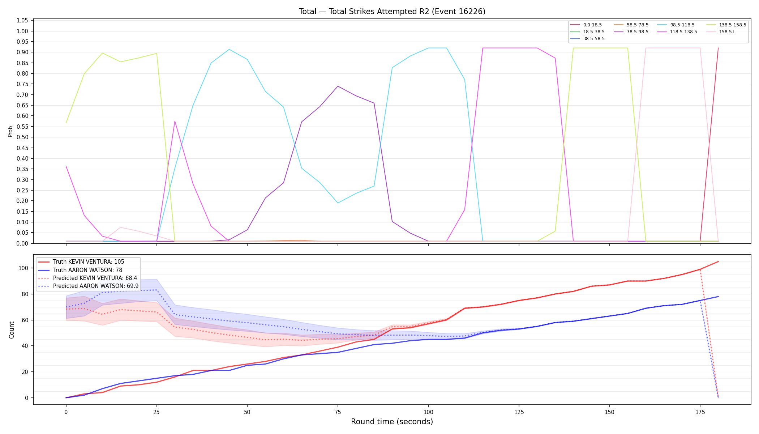Click the '60' tick on the Count axis
This screenshot has height=434, width=759.
(25, 320)
